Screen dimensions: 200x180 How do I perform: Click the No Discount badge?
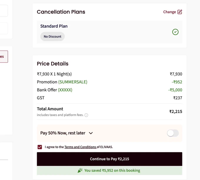point(52,36)
